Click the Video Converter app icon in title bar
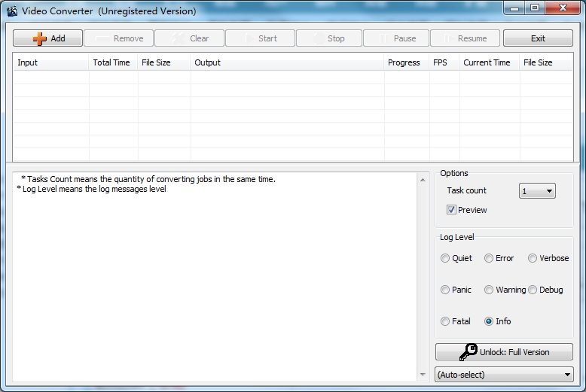Screen dimensions: 586x392 [12, 11]
